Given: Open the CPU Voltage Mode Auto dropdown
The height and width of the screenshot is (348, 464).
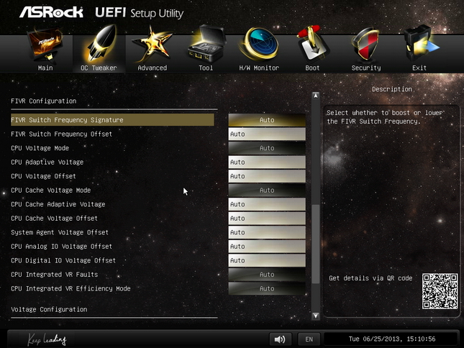Looking at the screenshot, I should 267,148.
